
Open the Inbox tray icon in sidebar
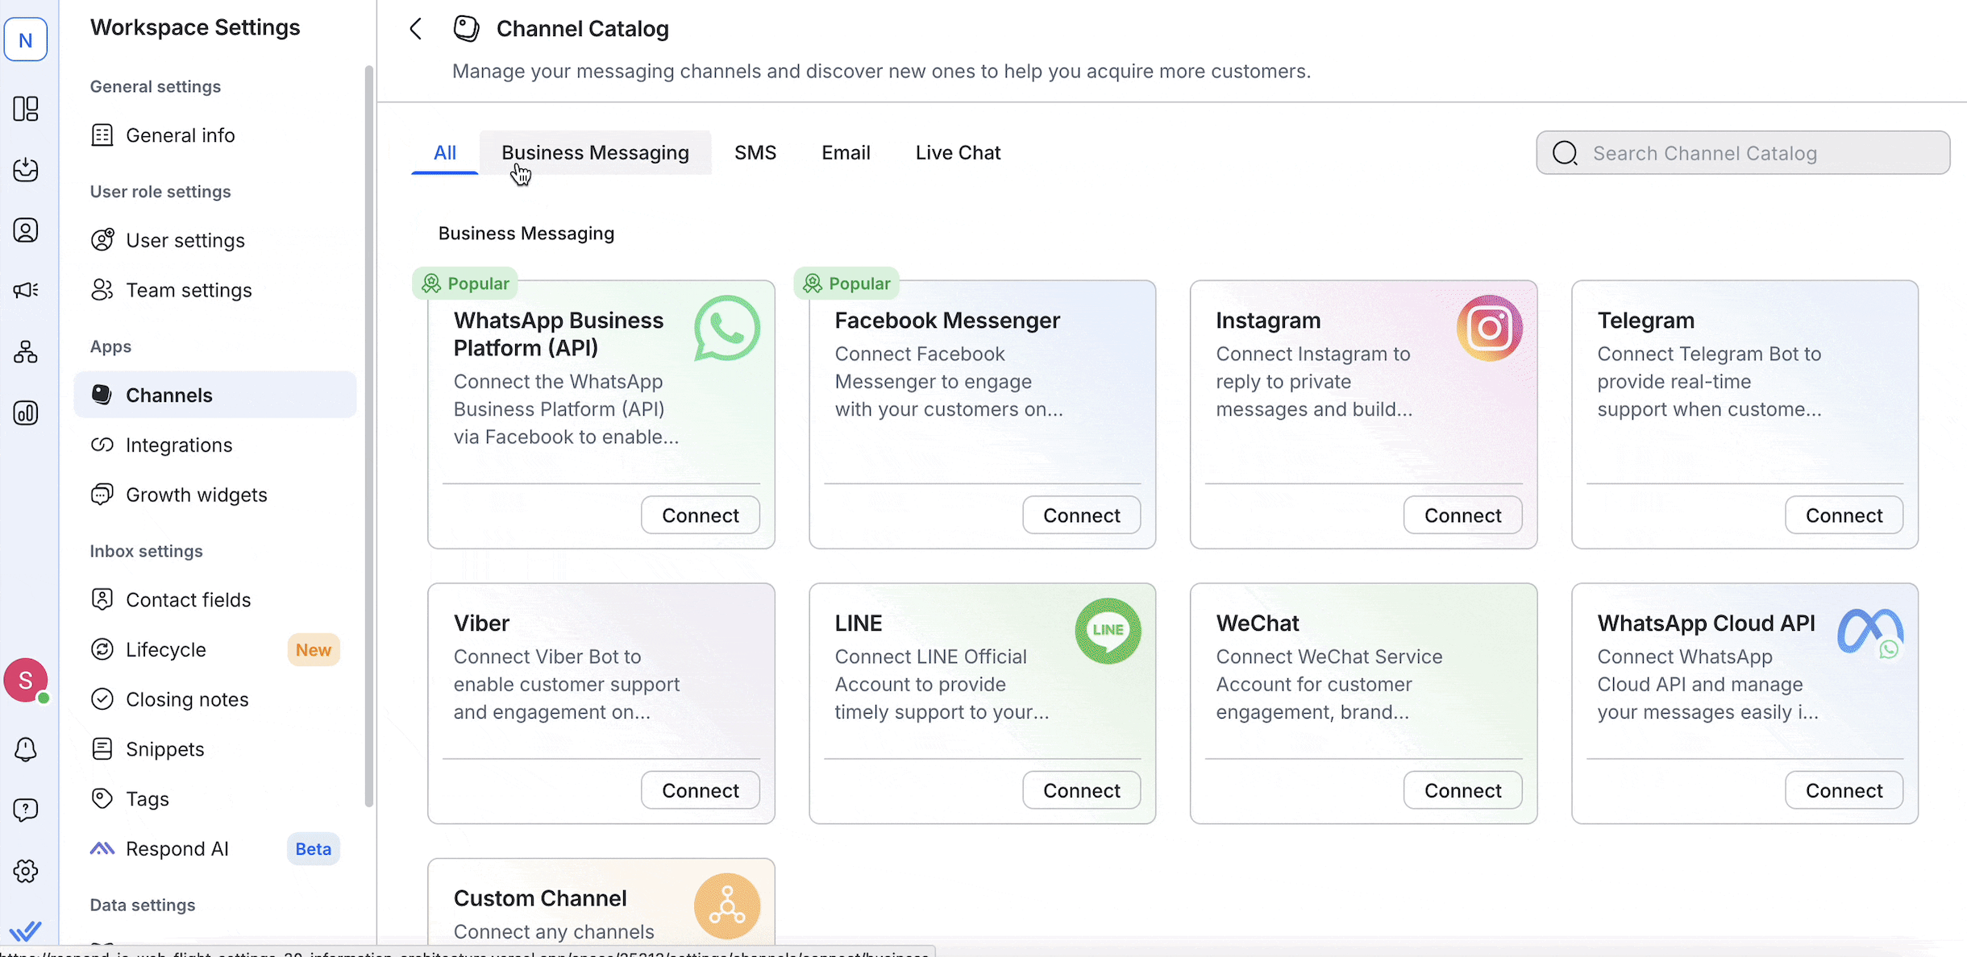[26, 170]
